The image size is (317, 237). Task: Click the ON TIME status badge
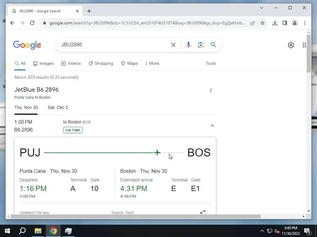coord(73,130)
